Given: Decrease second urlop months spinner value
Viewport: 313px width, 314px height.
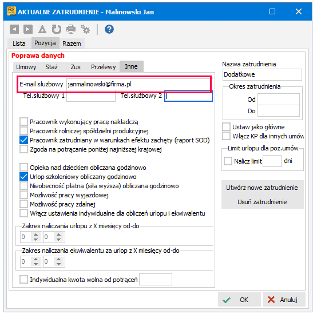Looking at the screenshot, I should [58, 239].
